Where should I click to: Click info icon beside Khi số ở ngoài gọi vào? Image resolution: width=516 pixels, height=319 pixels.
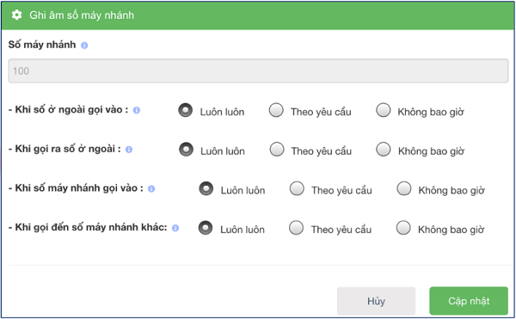tap(136, 110)
